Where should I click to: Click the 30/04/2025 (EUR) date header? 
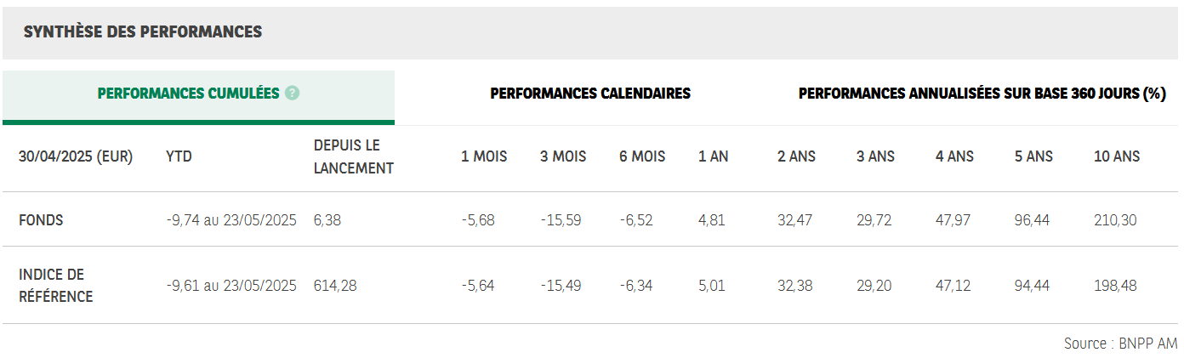click(x=76, y=156)
